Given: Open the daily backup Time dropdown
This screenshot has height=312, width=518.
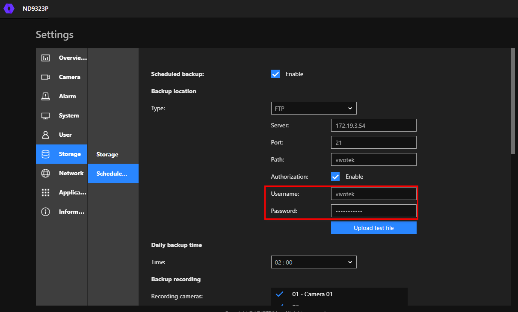Looking at the screenshot, I should tap(314, 262).
